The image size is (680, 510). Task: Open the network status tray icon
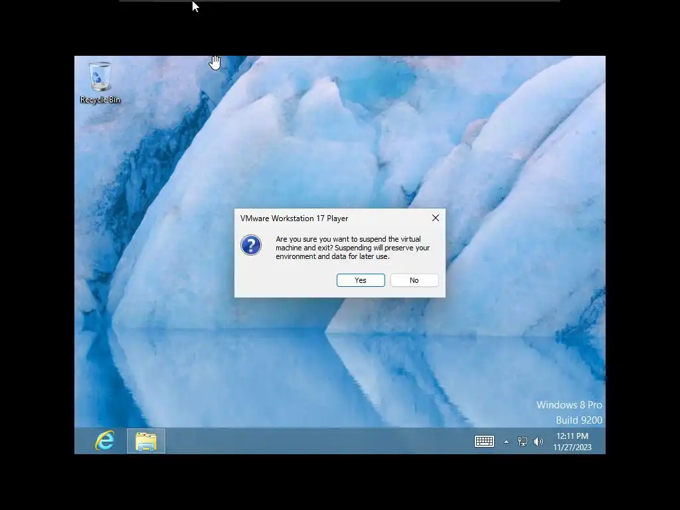pyautogui.click(x=523, y=442)
